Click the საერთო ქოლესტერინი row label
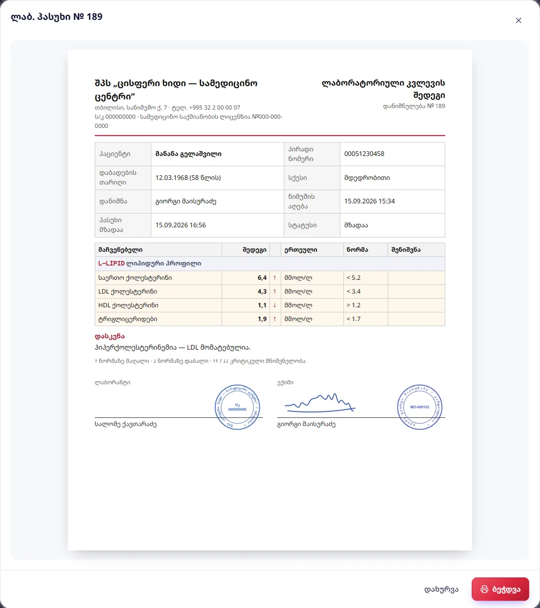 tap(135, 278)
